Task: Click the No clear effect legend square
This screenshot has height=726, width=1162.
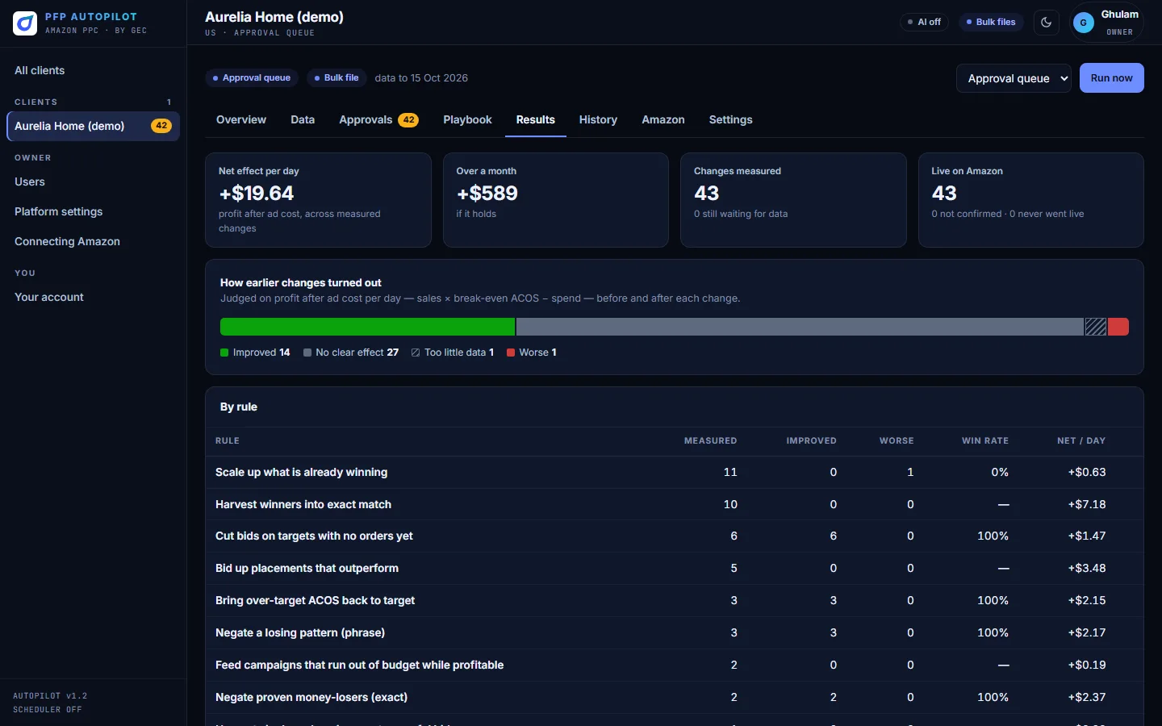Action: (307, 353)
